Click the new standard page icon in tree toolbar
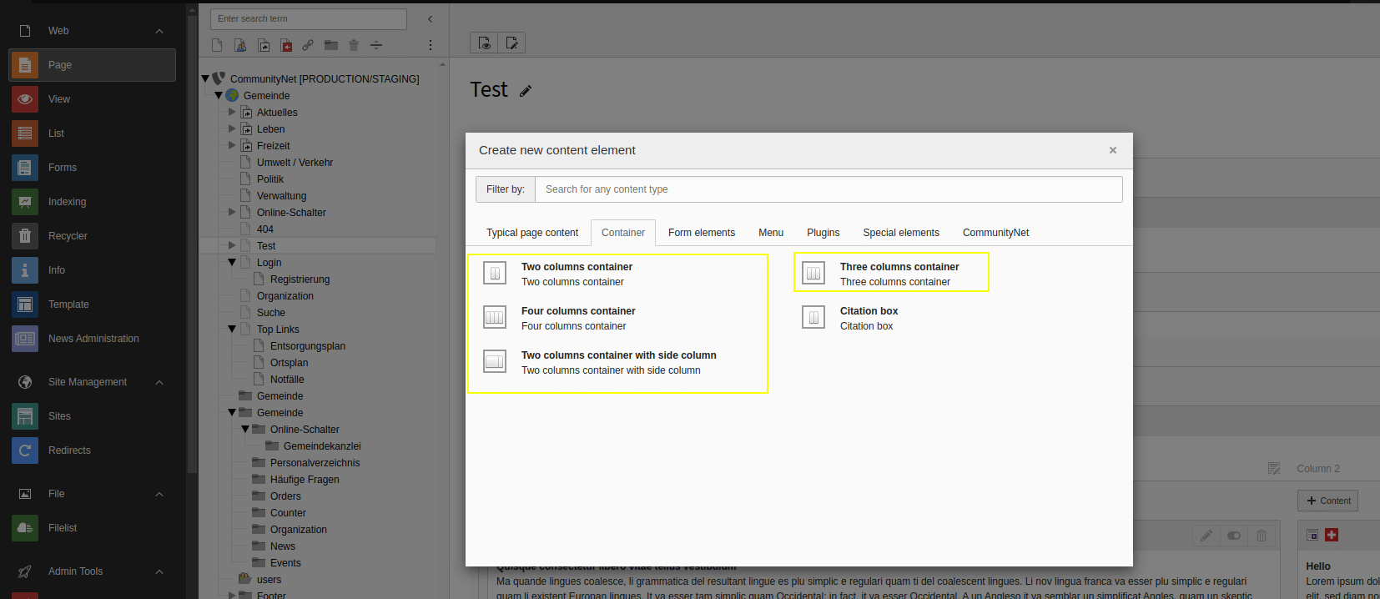Viewport: 1380px width, 599px height. (217, 45)
